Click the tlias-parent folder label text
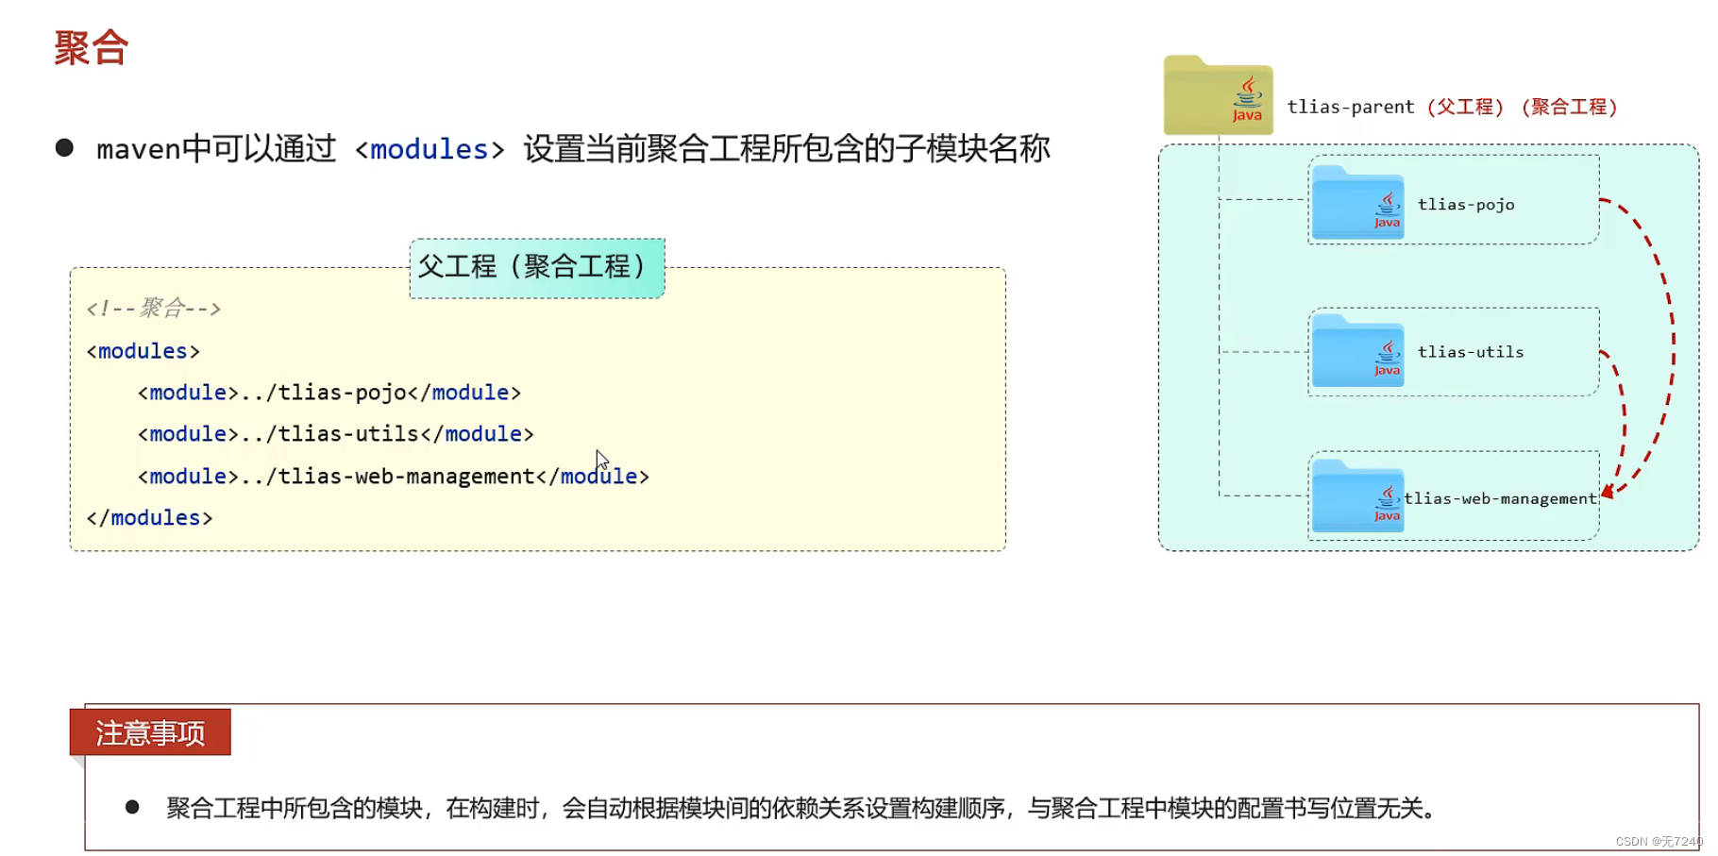This screenshot has height=856, width=1718. point(1351,107)
